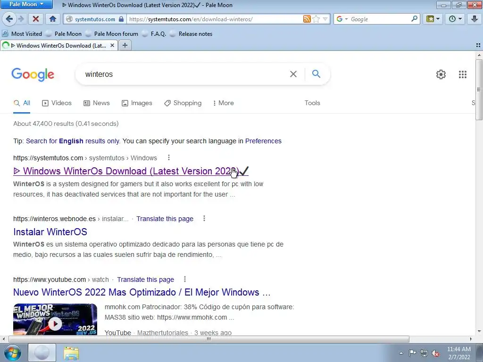Open the address bar history dropdown arrow
483x362 pixels.
(325, 19)
